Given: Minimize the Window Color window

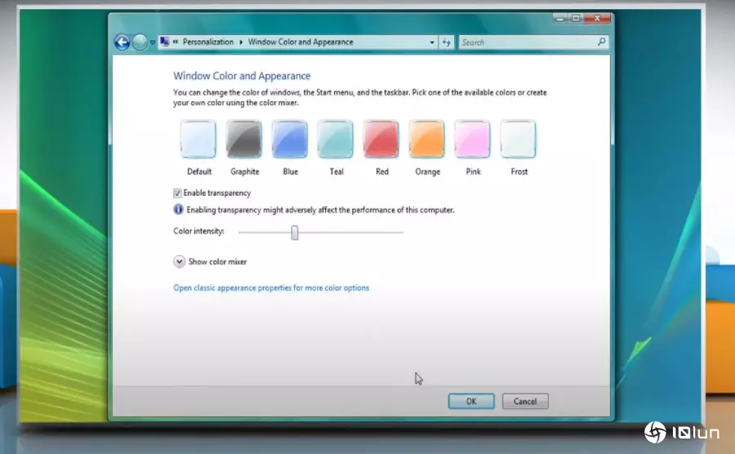Looking at the screenshot, I should [559, 18].
